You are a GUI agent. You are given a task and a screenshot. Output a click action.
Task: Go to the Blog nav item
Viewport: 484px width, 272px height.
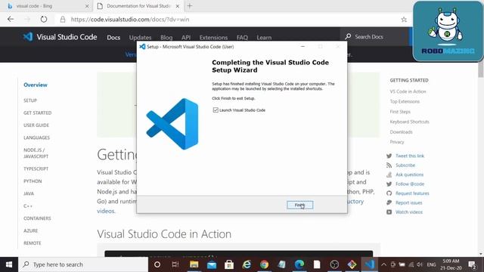166,38
